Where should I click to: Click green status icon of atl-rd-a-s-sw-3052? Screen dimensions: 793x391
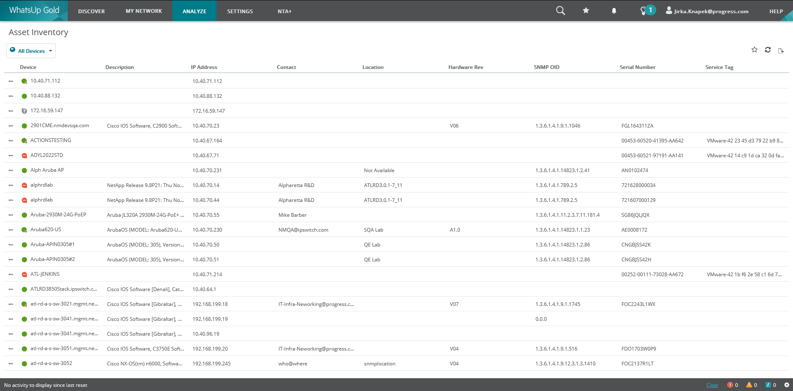(x=24, y=364)
